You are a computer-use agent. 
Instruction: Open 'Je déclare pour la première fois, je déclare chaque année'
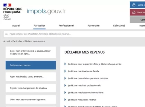coord(95,64)
